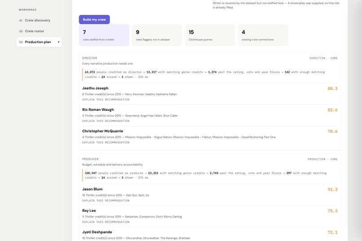The height and width of the screenshot is (241, 362).
Task: Click the 88.3 score for Jeethu Joseph
Action: (x=332, y=88)
